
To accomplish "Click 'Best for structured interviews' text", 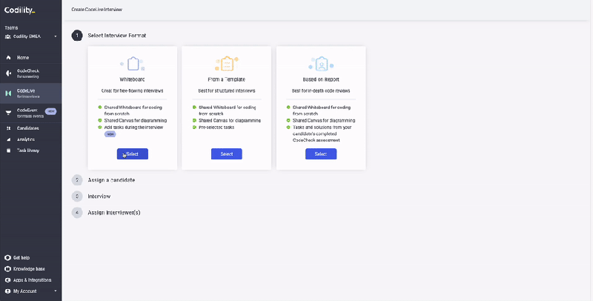I will [x=227, y=91].
